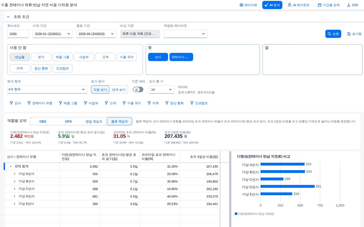Toggle the 분기 dimension chip
Screen dimensions: 364x227
pyautogui.click(x=41, y=57)
